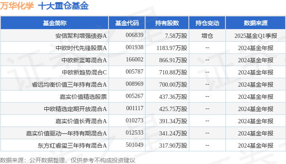Click the 增仓 position change cell

(207, 36)
